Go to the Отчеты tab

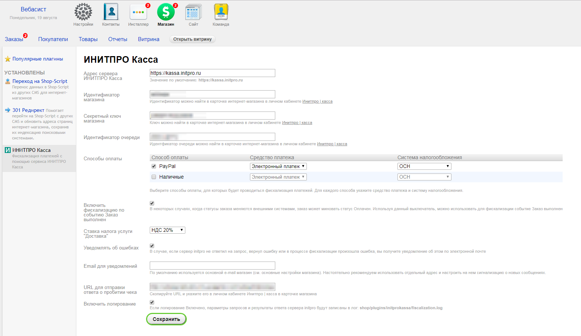click(x=118, y=39)
